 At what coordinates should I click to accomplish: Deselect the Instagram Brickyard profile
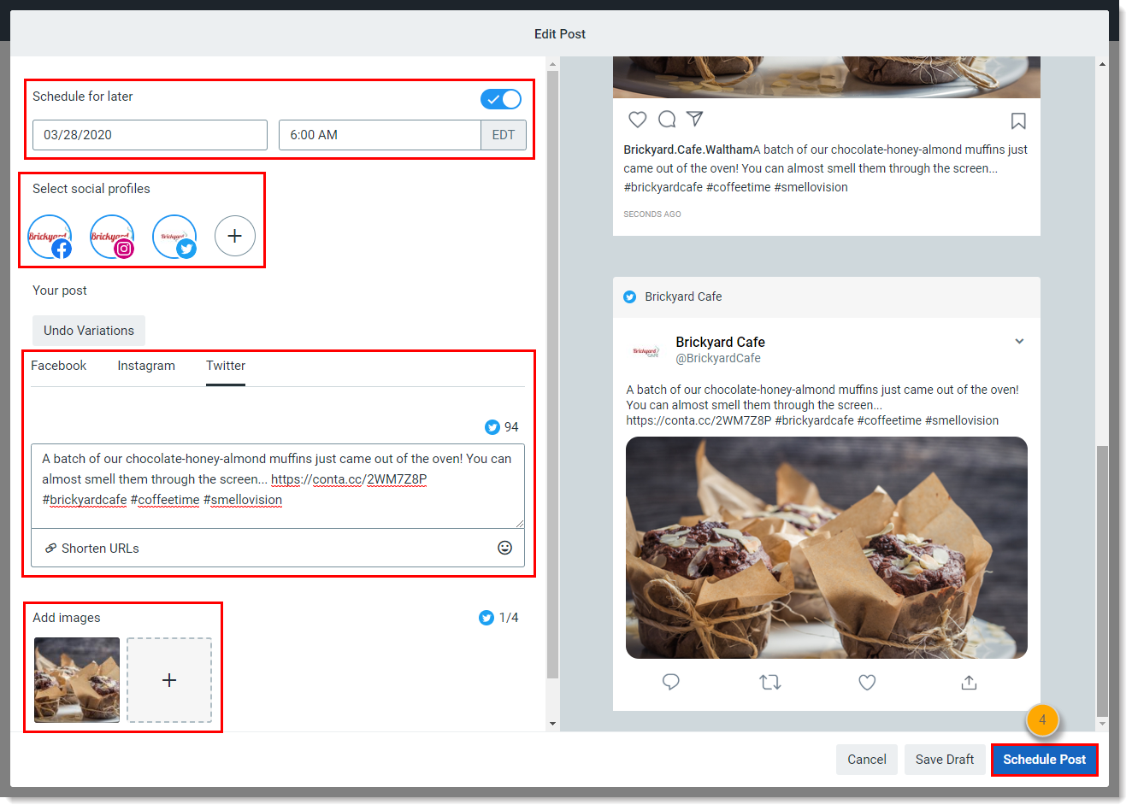click(112, 236)
